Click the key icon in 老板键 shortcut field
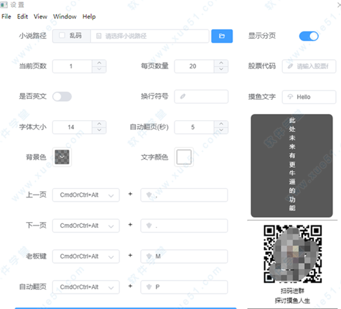The width and height of the screenshot is (341, 309). [x=149, y=256]
